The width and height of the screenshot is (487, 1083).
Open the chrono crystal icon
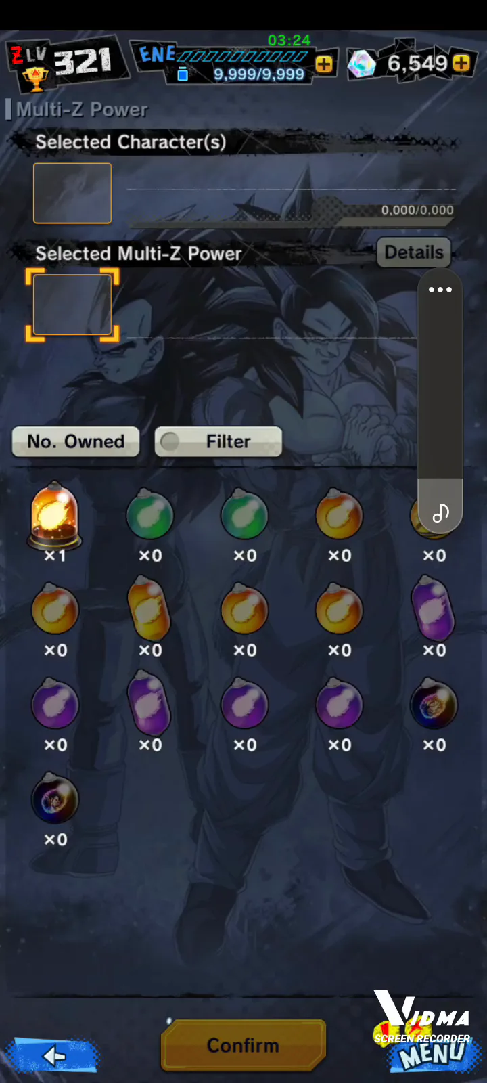tap(362, 64)
